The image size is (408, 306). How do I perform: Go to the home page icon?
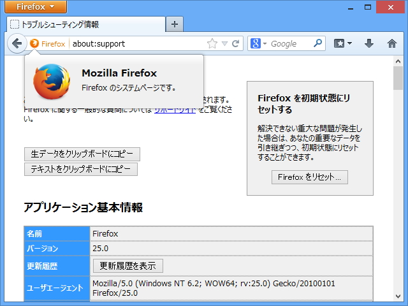pos(392,43)
